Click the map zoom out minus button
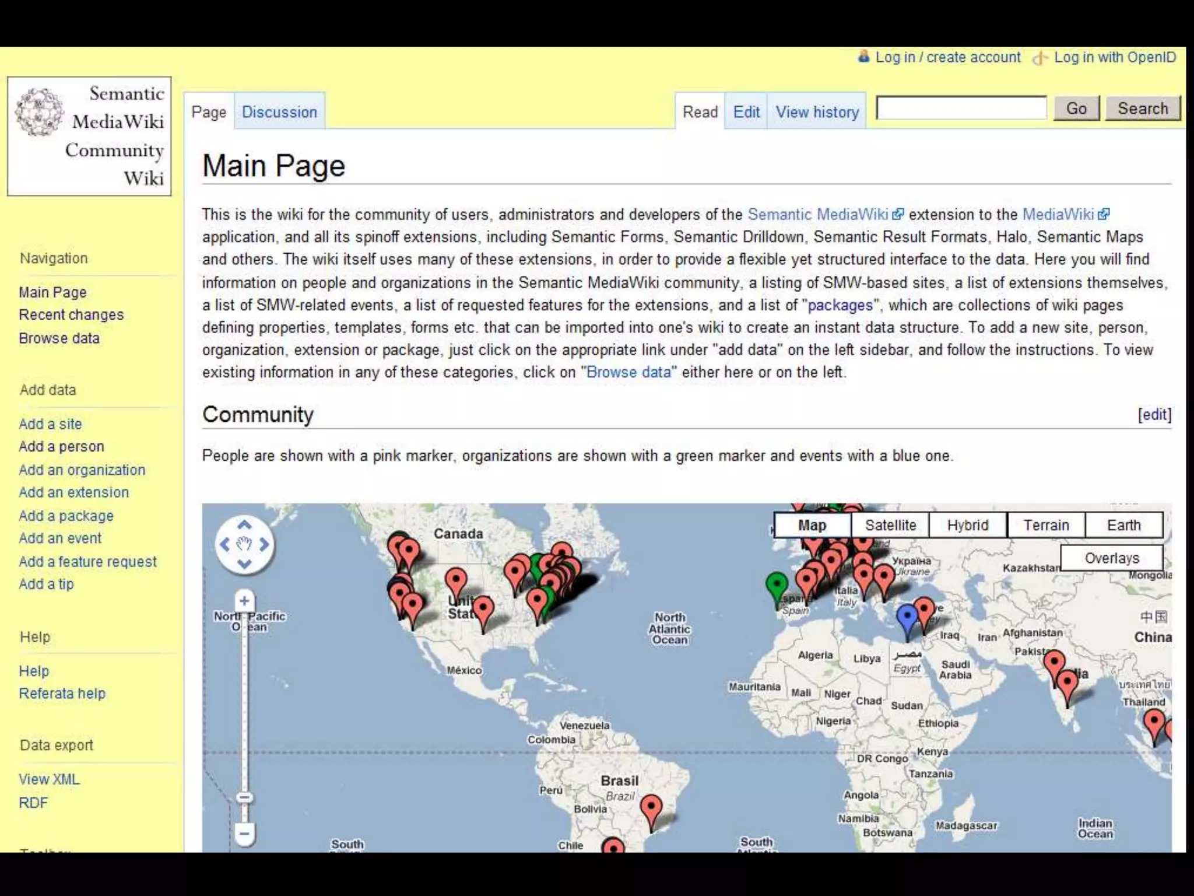 pyautogui.click(x=244, y=833)
